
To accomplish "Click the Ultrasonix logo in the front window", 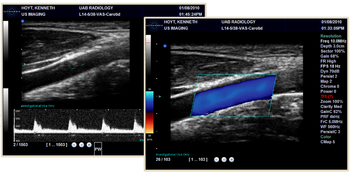I will pyautogui.click(x=155, y=26).
